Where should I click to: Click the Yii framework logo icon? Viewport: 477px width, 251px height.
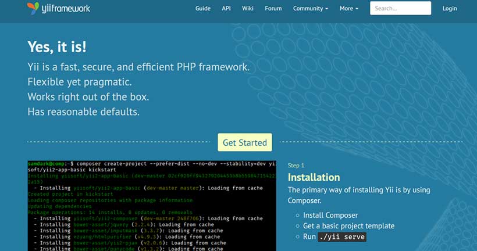tap(33, 8)
